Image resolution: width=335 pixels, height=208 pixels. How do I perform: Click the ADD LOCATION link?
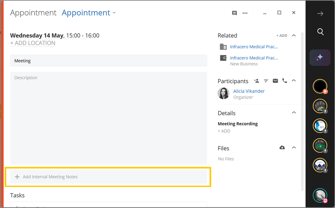coord(33,43)
